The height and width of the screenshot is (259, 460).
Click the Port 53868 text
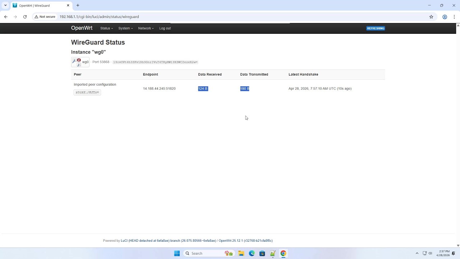tap(101, 62)
